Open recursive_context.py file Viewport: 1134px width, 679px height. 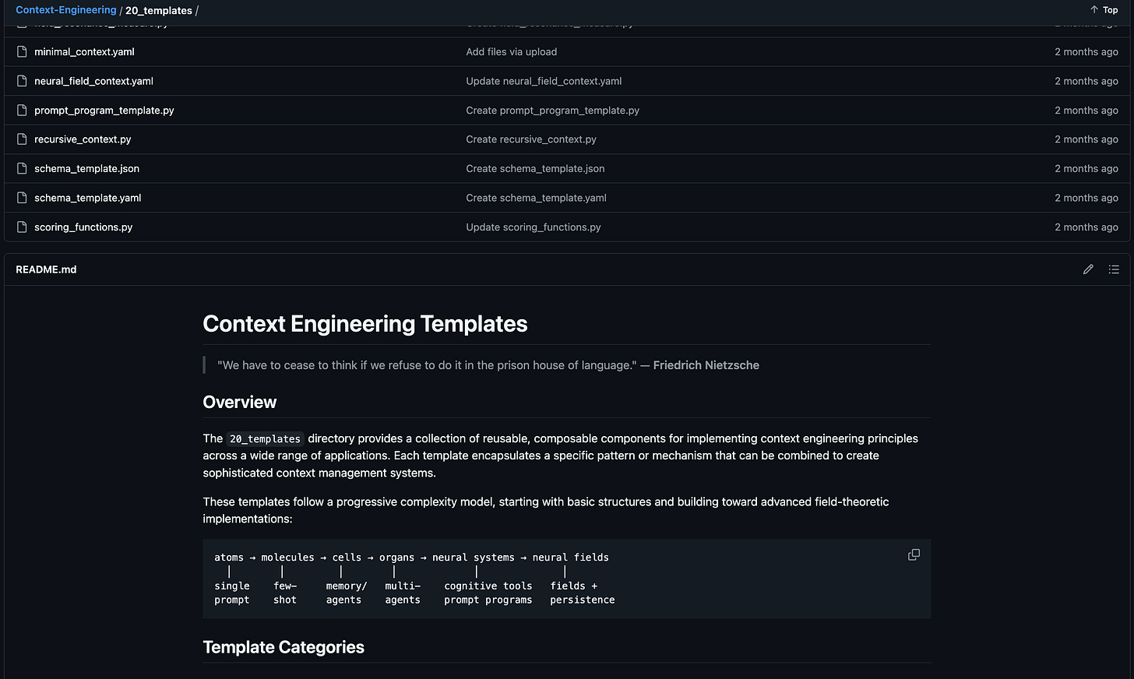click(83, 139)
